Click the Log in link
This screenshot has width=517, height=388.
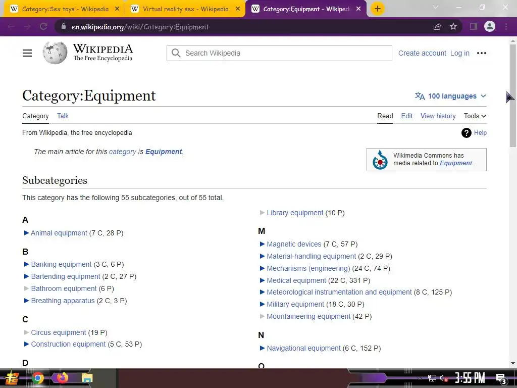point(459,53)
